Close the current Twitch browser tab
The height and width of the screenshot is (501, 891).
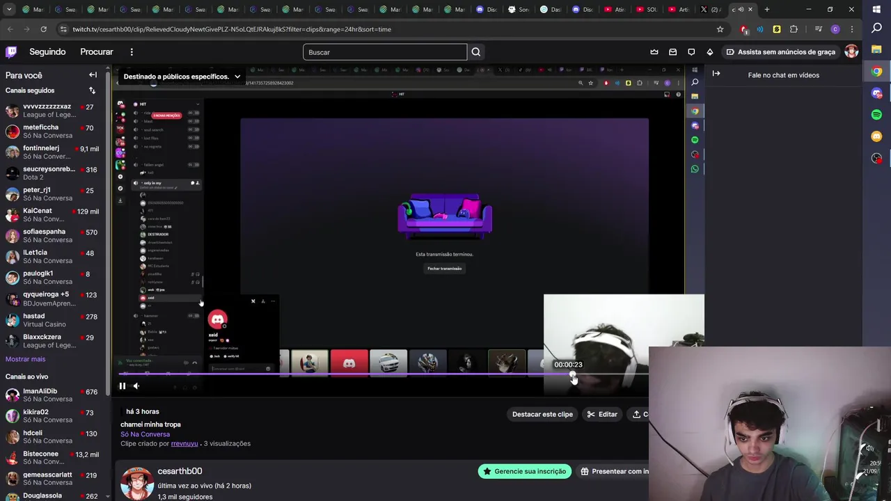point(750,10)
